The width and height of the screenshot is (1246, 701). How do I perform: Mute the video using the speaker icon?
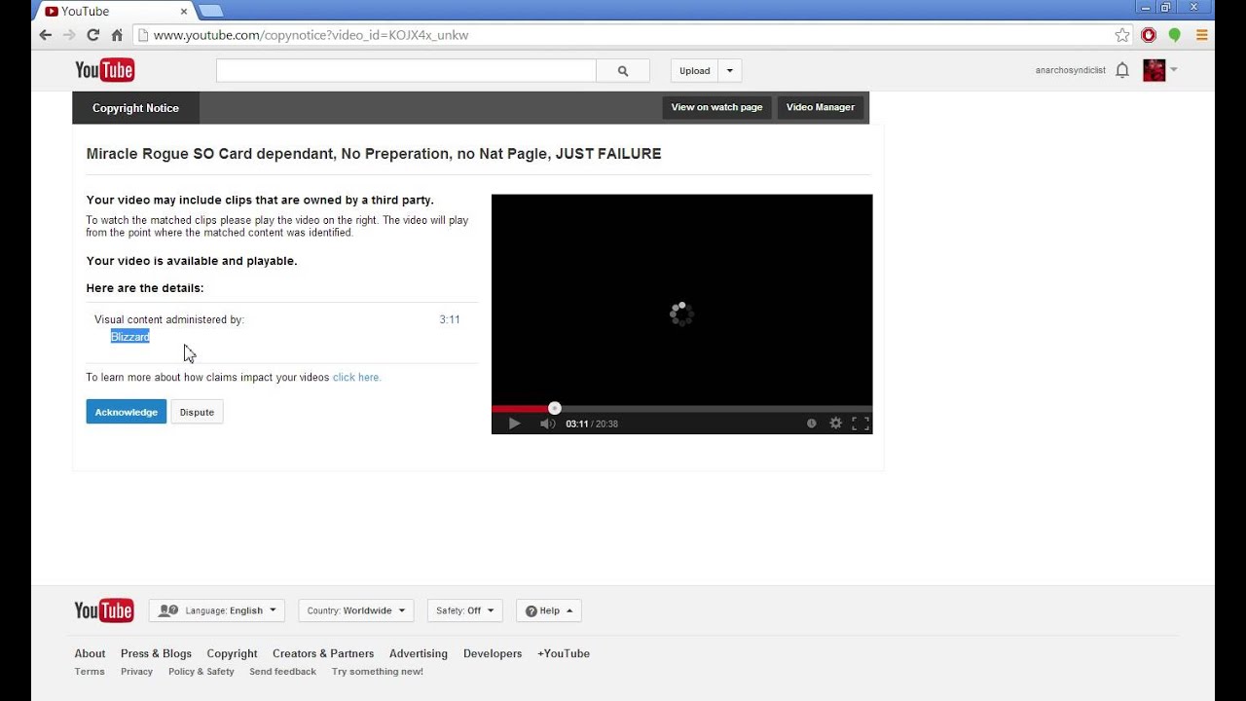point(548,424)
